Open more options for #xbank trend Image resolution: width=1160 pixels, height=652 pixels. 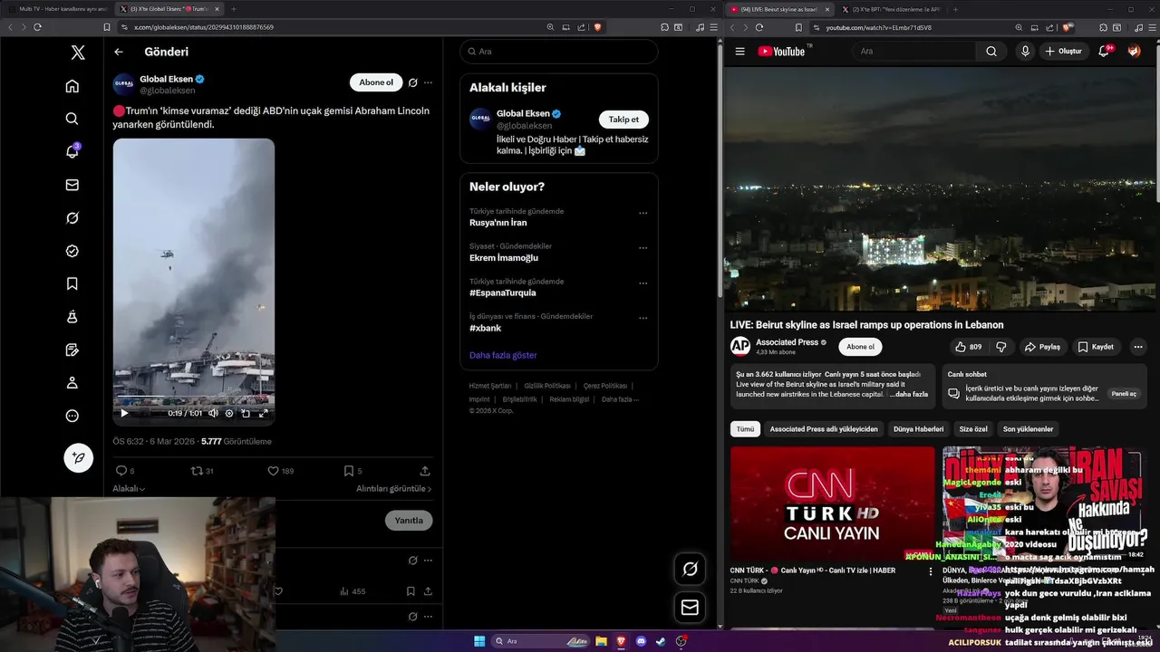coord(643,318)
